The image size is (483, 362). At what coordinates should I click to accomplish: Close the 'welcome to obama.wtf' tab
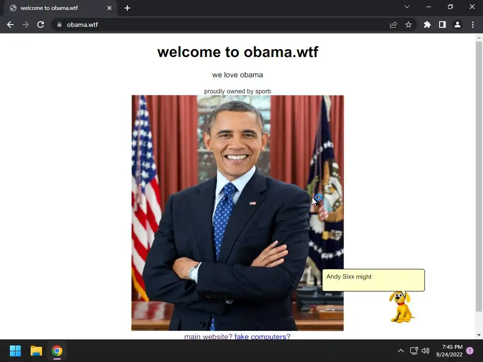click(109, 8)
